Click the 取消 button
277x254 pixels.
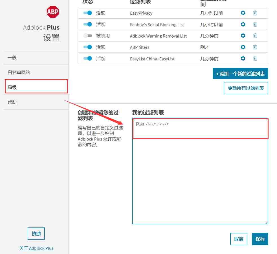point(238,239)
